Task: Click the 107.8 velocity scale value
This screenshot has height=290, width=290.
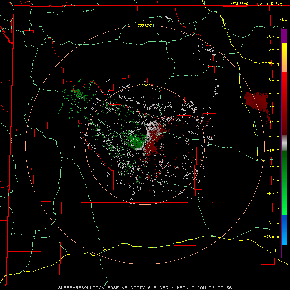Action: coord(273,36)
